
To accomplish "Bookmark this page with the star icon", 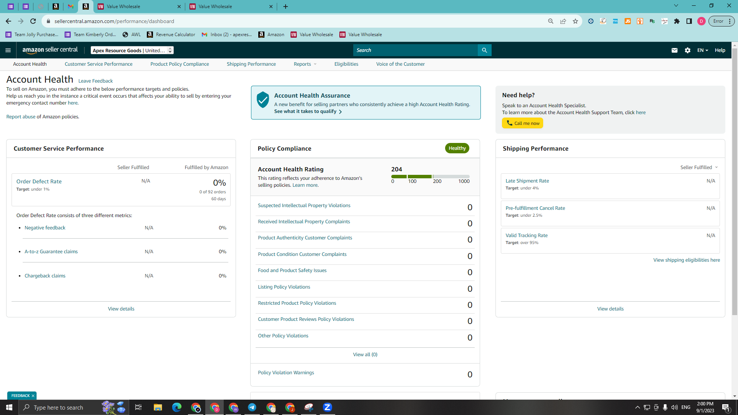I will (x=575, y=21).
